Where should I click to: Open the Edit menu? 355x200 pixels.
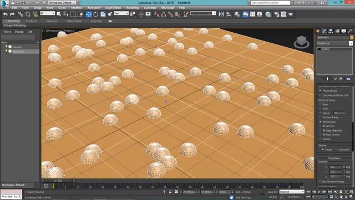14,8
